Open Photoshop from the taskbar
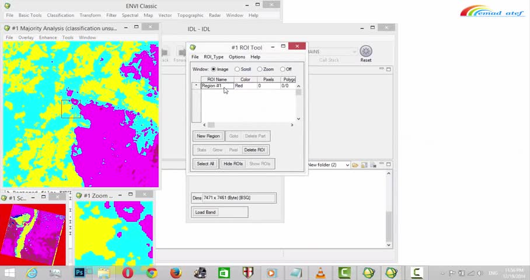Viewport: 530px width, 280px height. pos(80,272)
